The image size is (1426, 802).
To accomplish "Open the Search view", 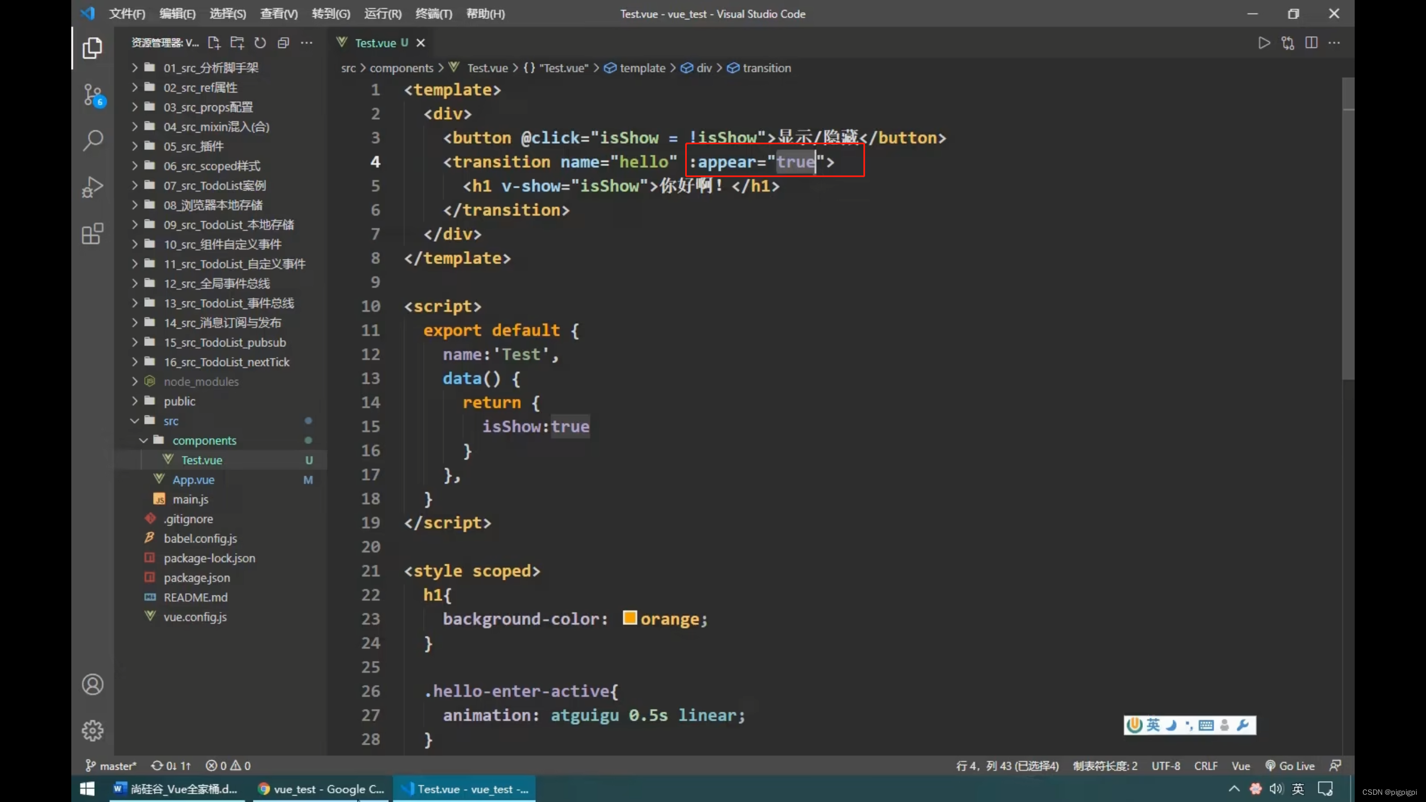I will click(92, 140).
